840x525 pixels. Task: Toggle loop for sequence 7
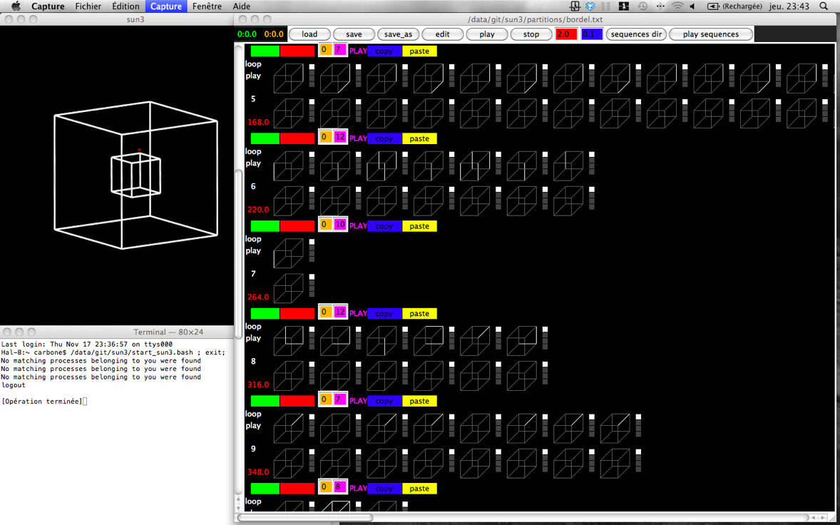point(253,239)
